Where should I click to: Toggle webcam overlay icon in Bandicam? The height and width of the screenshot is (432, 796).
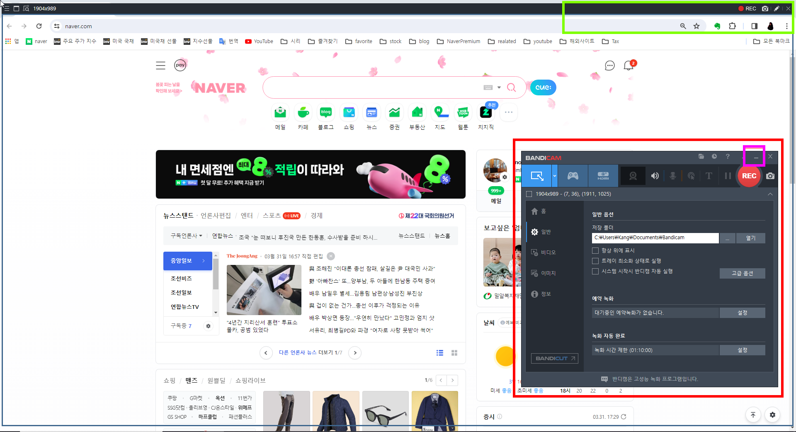[633, 176]
